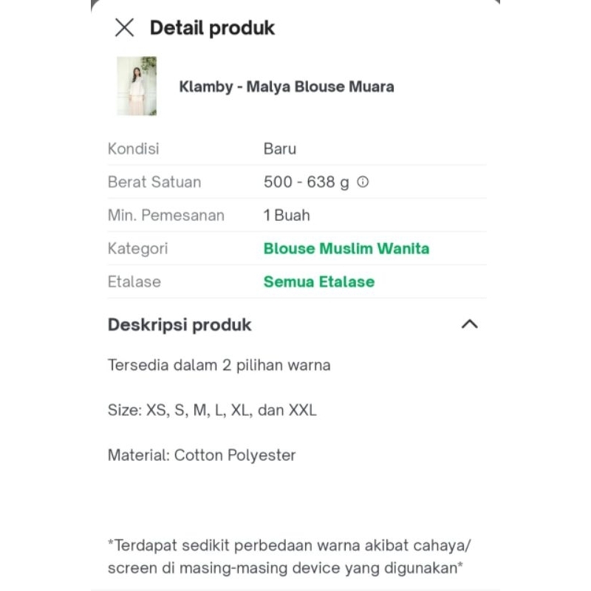The width and height of the screenshot is (591, 591).
Task: Click the Kondisi row label
Action: pyautogui.click(x=134, y=148)
